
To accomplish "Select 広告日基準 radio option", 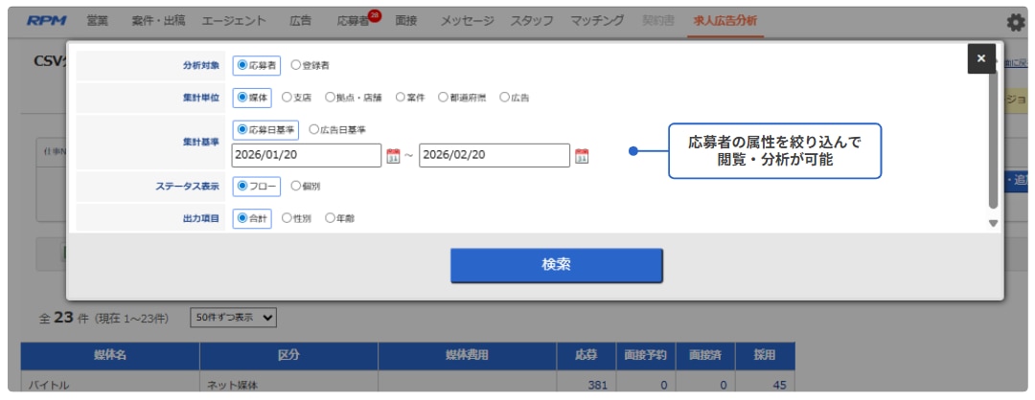I will click(x=337, y=130).
